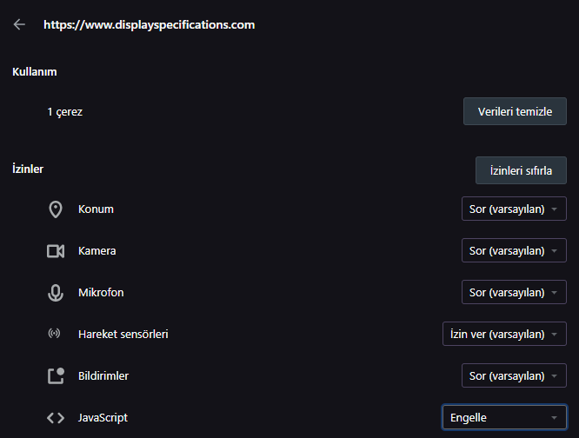Click the "1 çerez" cookie usage text

pyautogui.click(x=65, y=112)
